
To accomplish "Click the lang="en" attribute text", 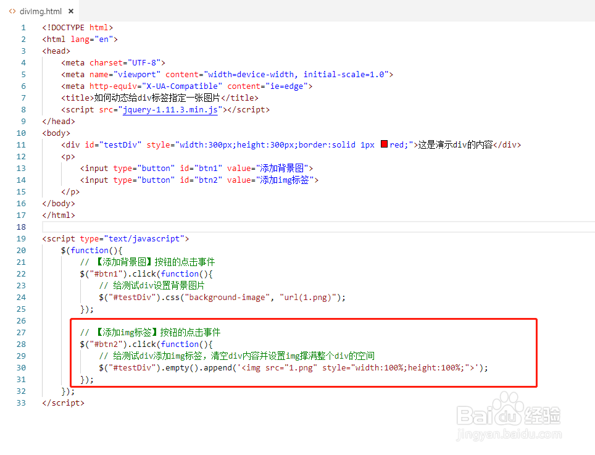I will [x=91, y=40].
